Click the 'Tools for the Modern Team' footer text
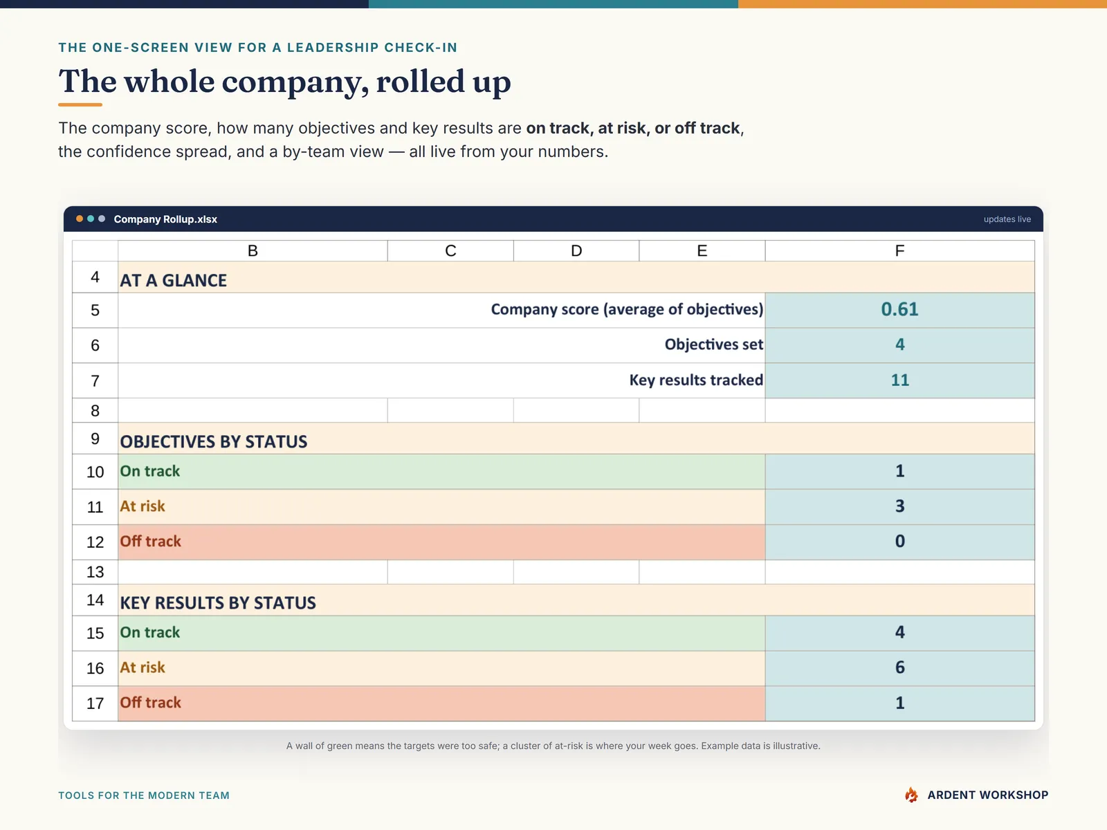 pyautogui.click(x=144, y=795)
